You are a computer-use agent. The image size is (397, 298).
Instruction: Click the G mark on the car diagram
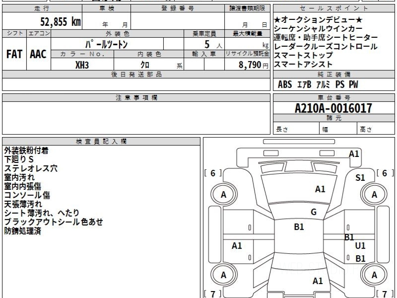tap(314, 212)
